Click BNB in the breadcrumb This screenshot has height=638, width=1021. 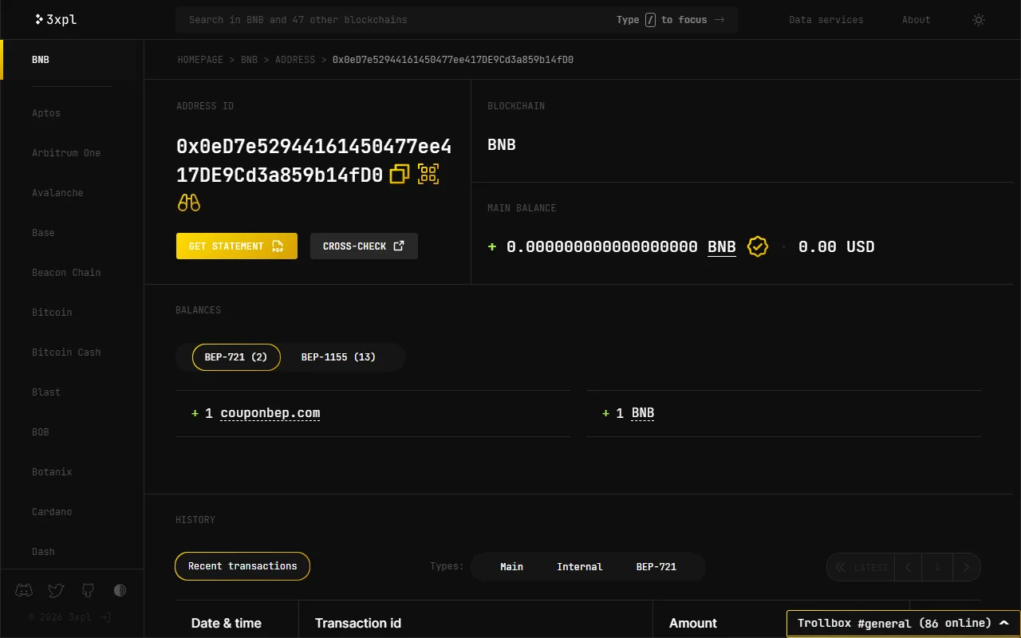click(250, 60)
